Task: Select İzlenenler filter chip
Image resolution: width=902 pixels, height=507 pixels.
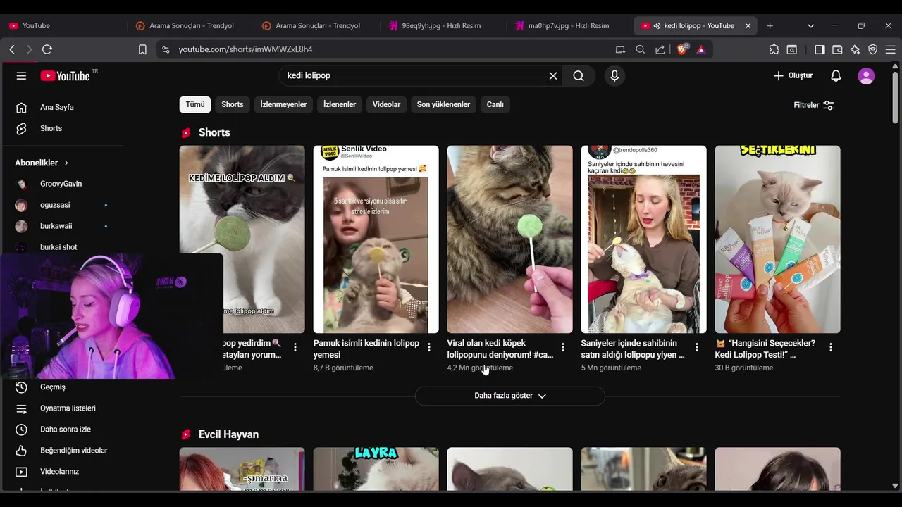Action: click(340, 104)
